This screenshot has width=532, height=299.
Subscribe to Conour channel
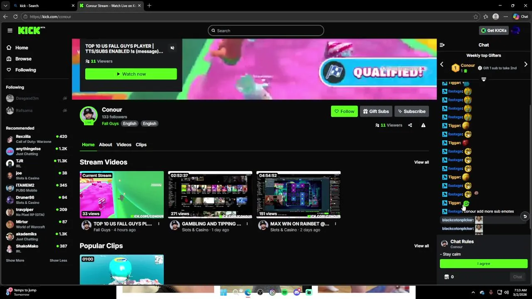[411, 111]
